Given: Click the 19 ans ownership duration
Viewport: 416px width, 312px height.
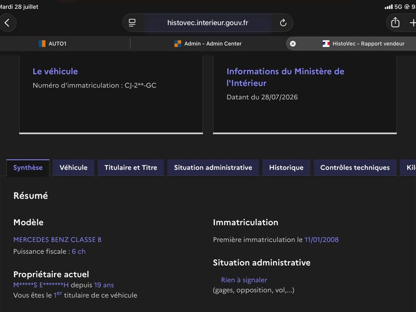Looking at the screenshot, I should tap(103, 285).
